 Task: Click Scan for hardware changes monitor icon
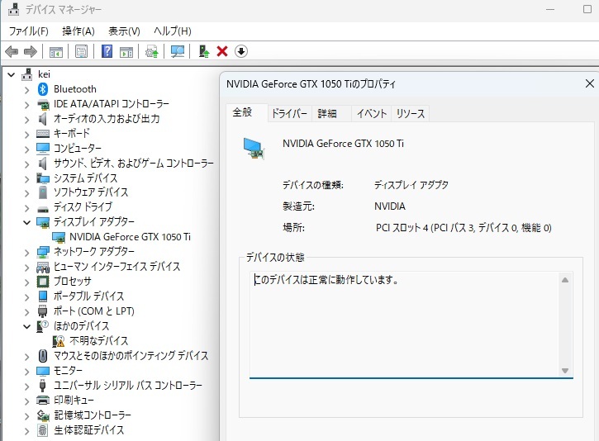click(178, 51)
